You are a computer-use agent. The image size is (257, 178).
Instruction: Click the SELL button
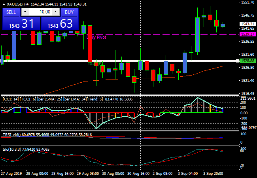coord(11,12)
